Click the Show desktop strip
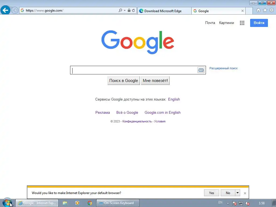Screen dimensions: 276x207 [x=274, y=203]
